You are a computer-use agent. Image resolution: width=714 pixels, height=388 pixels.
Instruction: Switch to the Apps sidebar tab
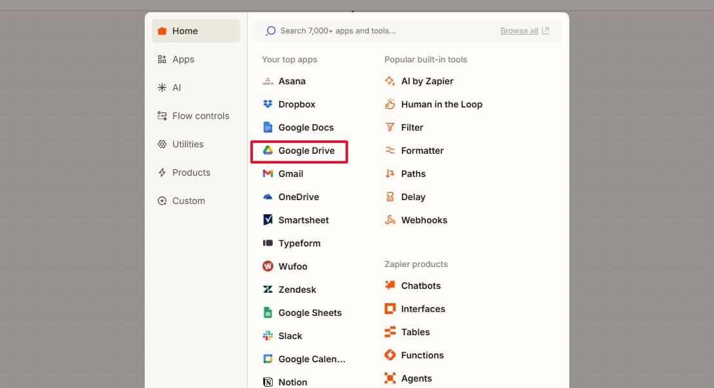click(183, 59)
